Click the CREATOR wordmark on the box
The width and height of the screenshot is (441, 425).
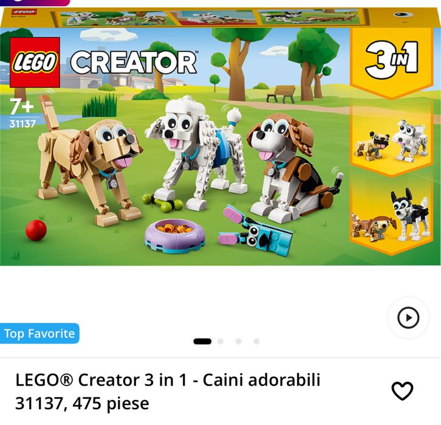[x=133, y=62]
